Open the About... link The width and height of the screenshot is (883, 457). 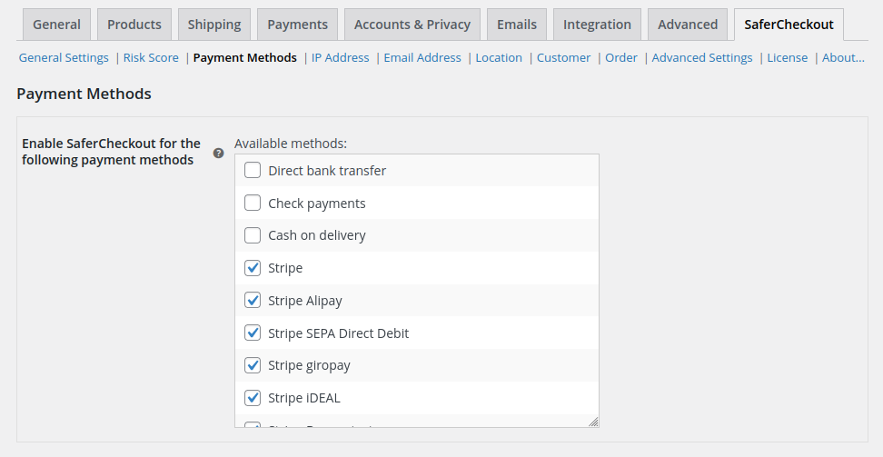[x=843, y=57]
